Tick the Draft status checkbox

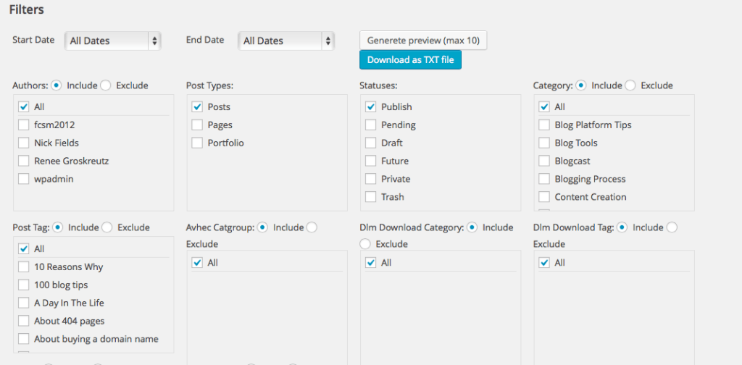coord(371,143)
